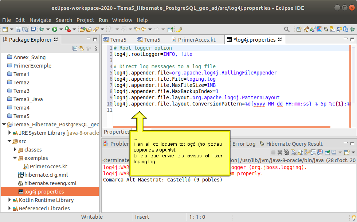The height and width of the screenshot is (222, 357).
Task: Collapse the Tema5_Hibernate_PostgreSQL_geo project
Action: 4,125
